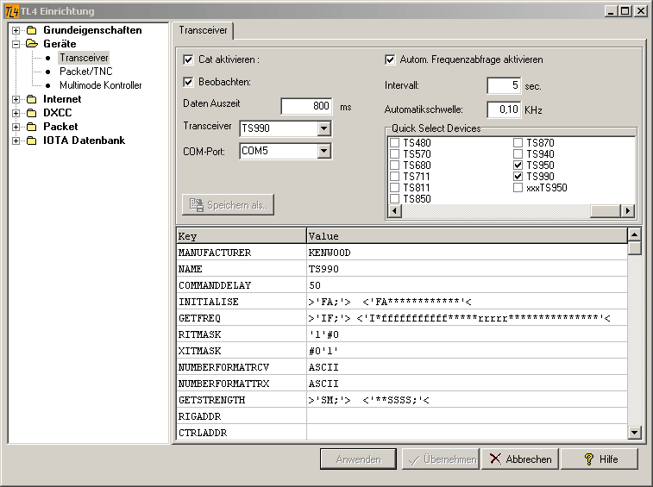Click key table scroll down arrow
Image resolution: width=653 pixels, height=487 pixels.
(634, 433)
